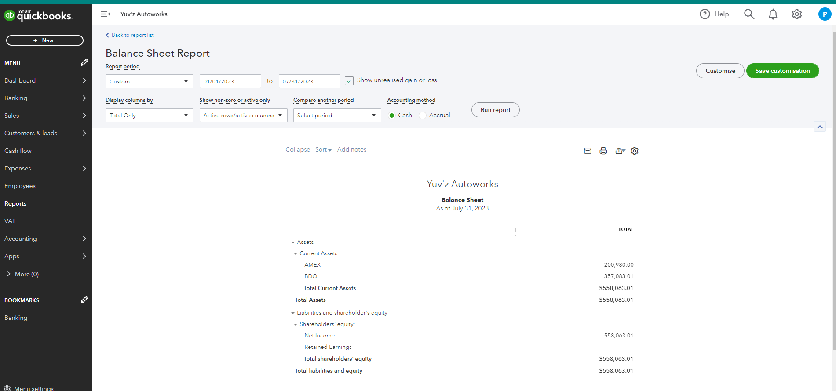
Task: Click the Net Income amount 558,063.01
Action: coord(618,336)
